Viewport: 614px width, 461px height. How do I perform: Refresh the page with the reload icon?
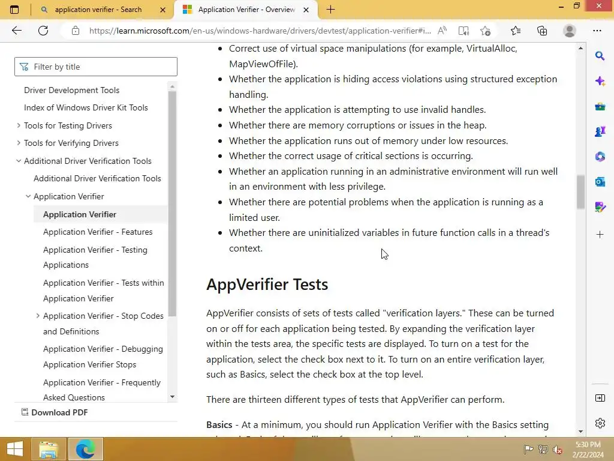click(43, 31)
